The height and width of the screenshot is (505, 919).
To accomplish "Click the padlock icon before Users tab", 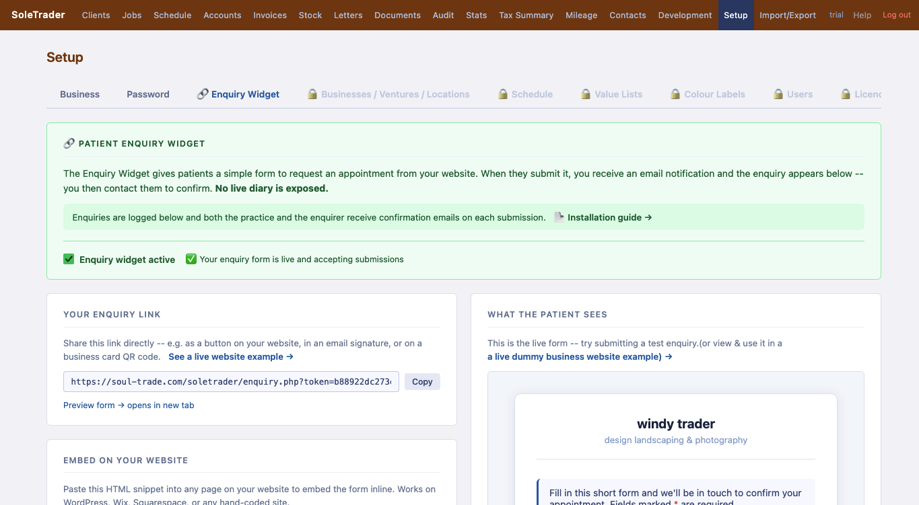I will point(778,94).
